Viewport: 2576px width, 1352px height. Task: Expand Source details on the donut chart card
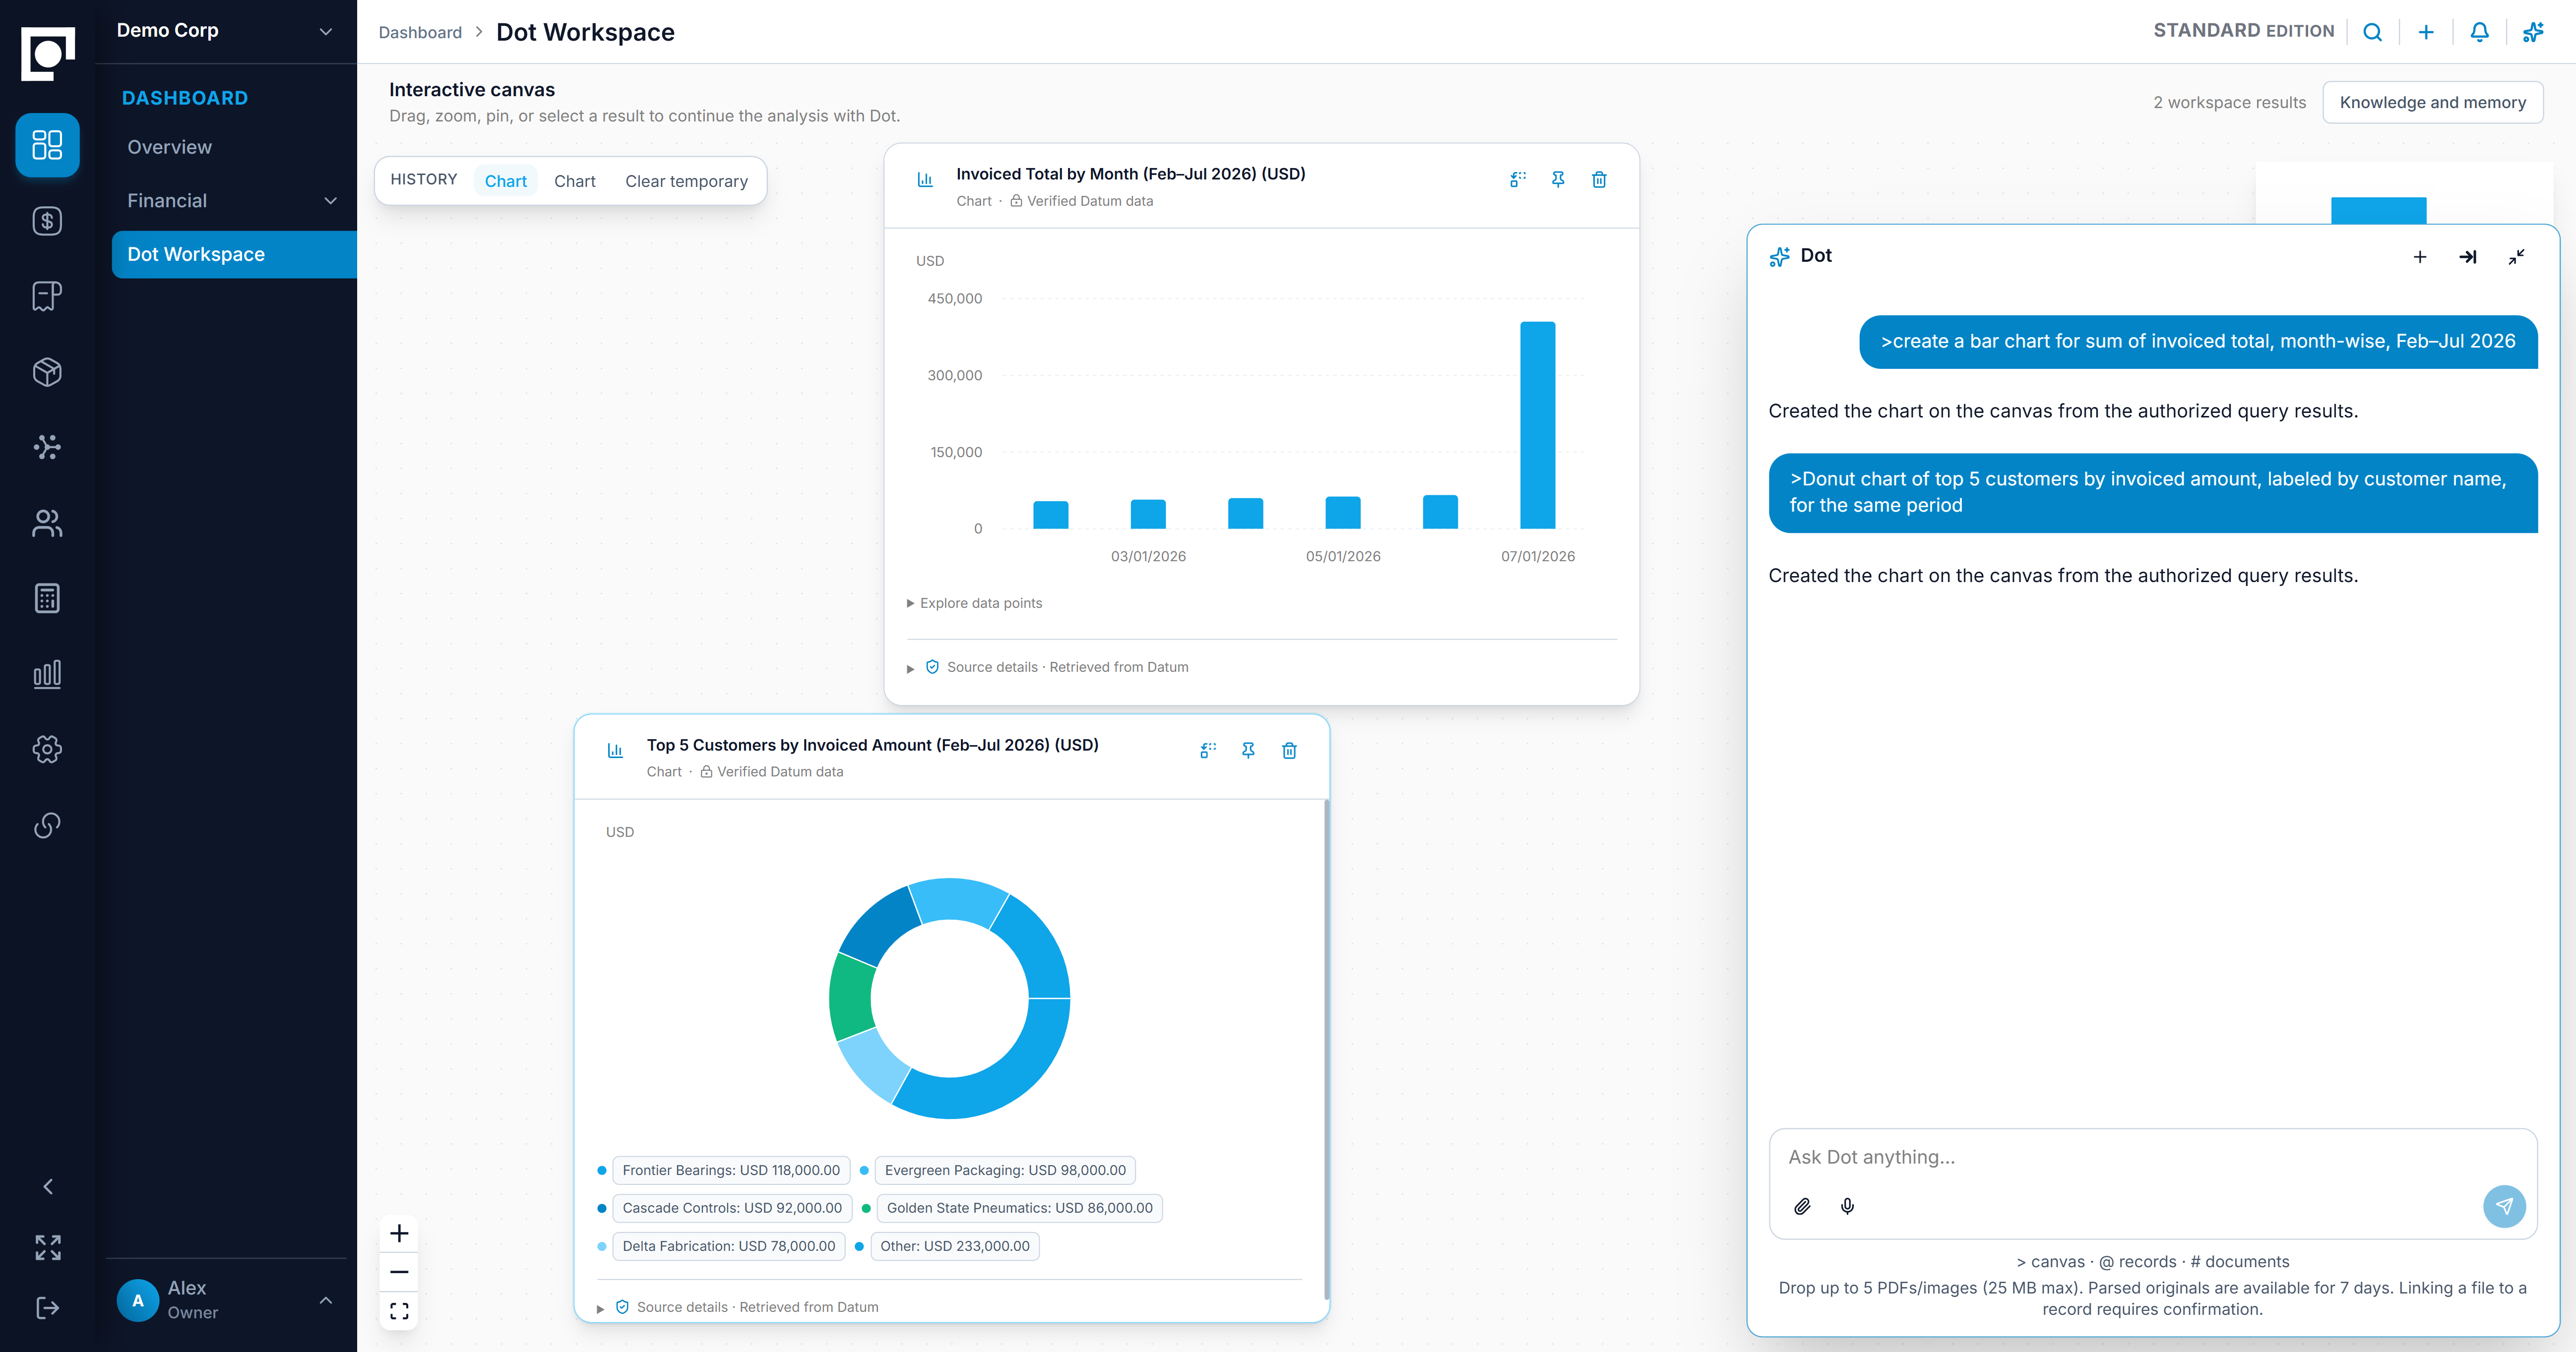[738, 1307]
